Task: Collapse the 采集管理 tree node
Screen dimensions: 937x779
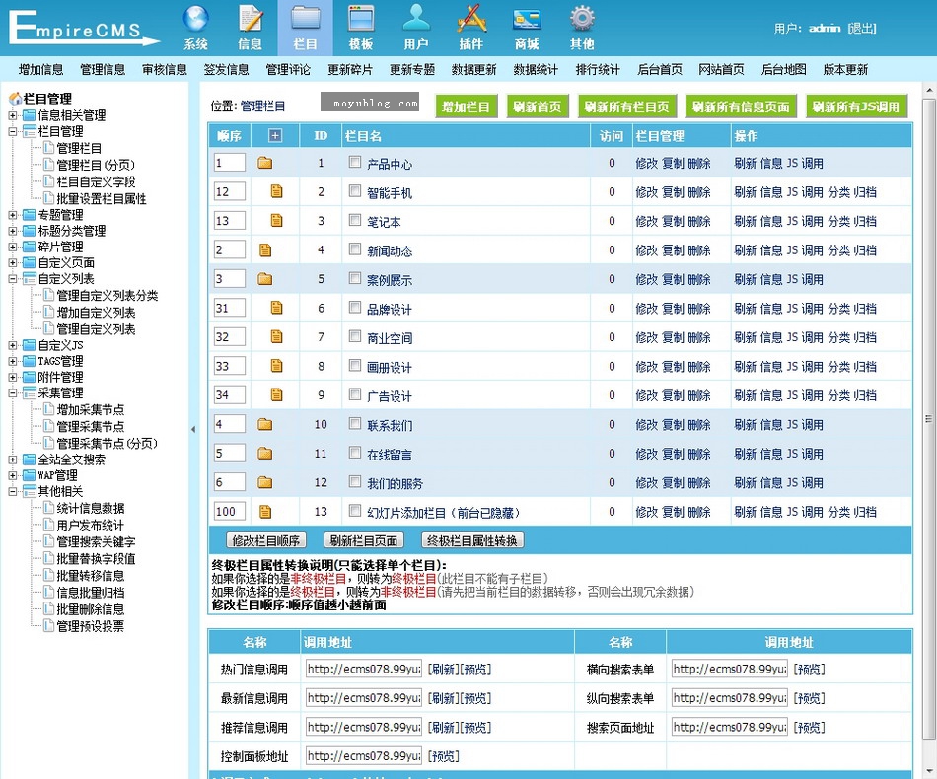Action: pyautogui.click(x=13, y=392)
